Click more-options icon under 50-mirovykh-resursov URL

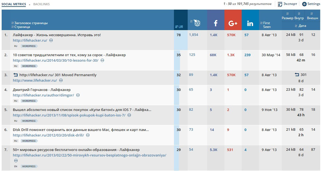16,161
